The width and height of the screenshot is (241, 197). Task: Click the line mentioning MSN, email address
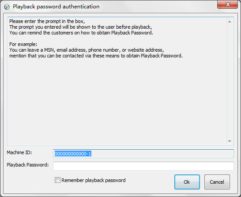coord(87,50)
